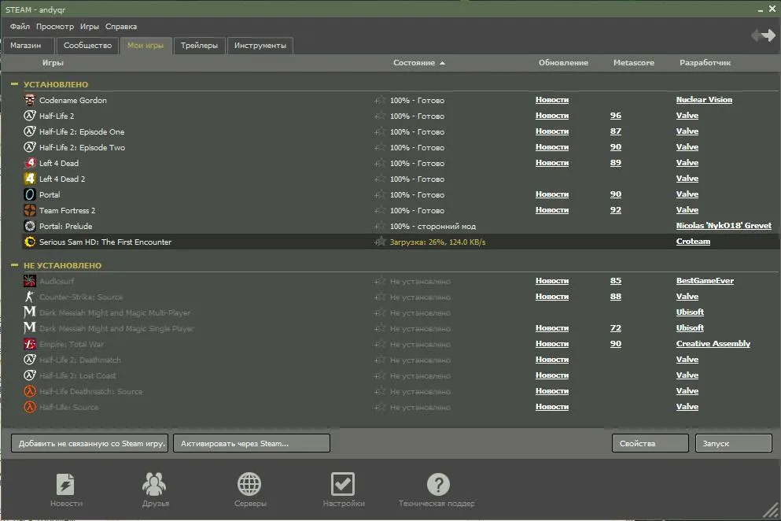Toggle favorite star for Serious Sam HD

(381, 242)
